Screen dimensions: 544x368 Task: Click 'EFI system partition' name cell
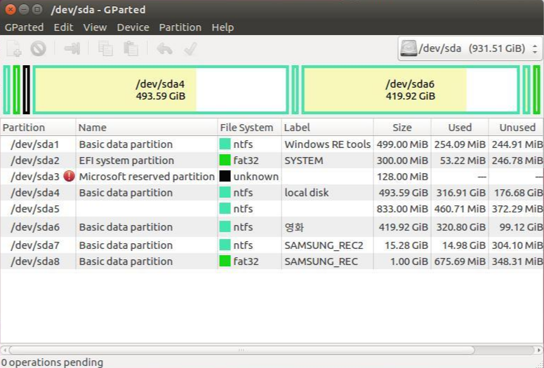126,161
